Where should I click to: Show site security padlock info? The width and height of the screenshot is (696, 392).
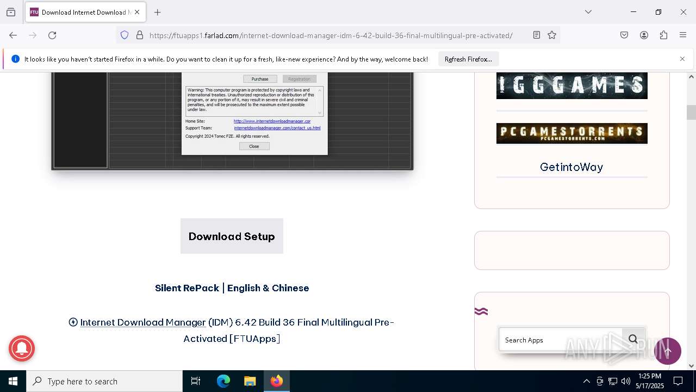coord(140,35)
